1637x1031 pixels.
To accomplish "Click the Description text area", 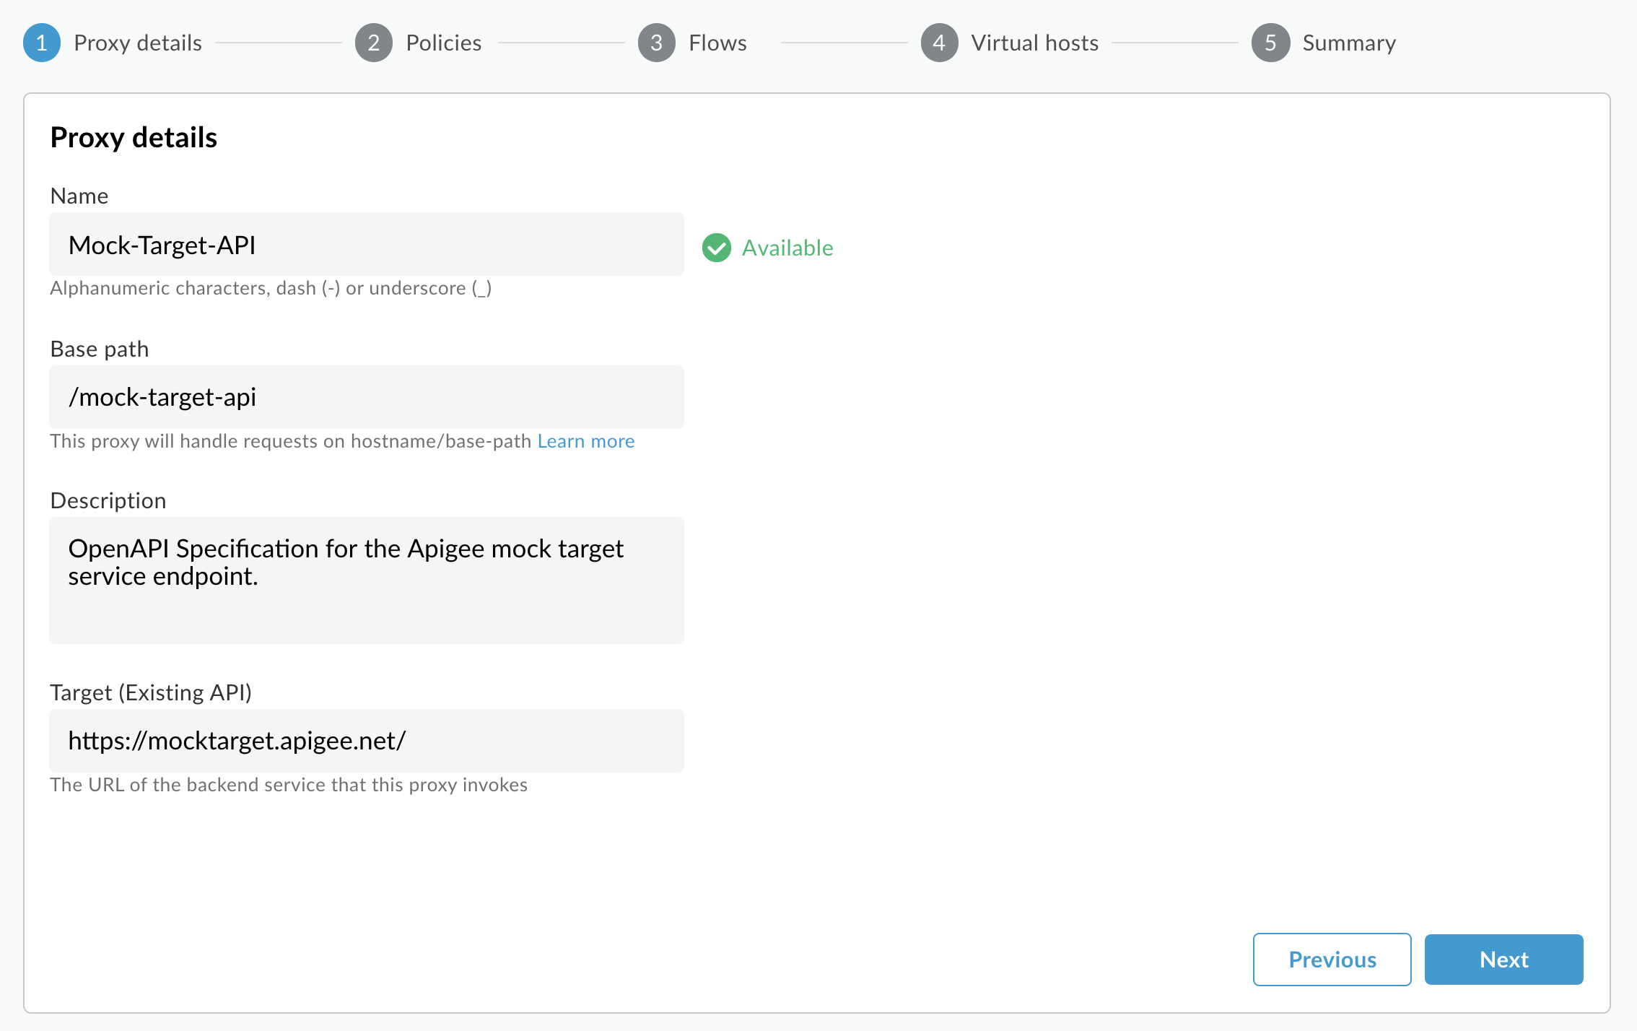I will click(x=367, y=580).
